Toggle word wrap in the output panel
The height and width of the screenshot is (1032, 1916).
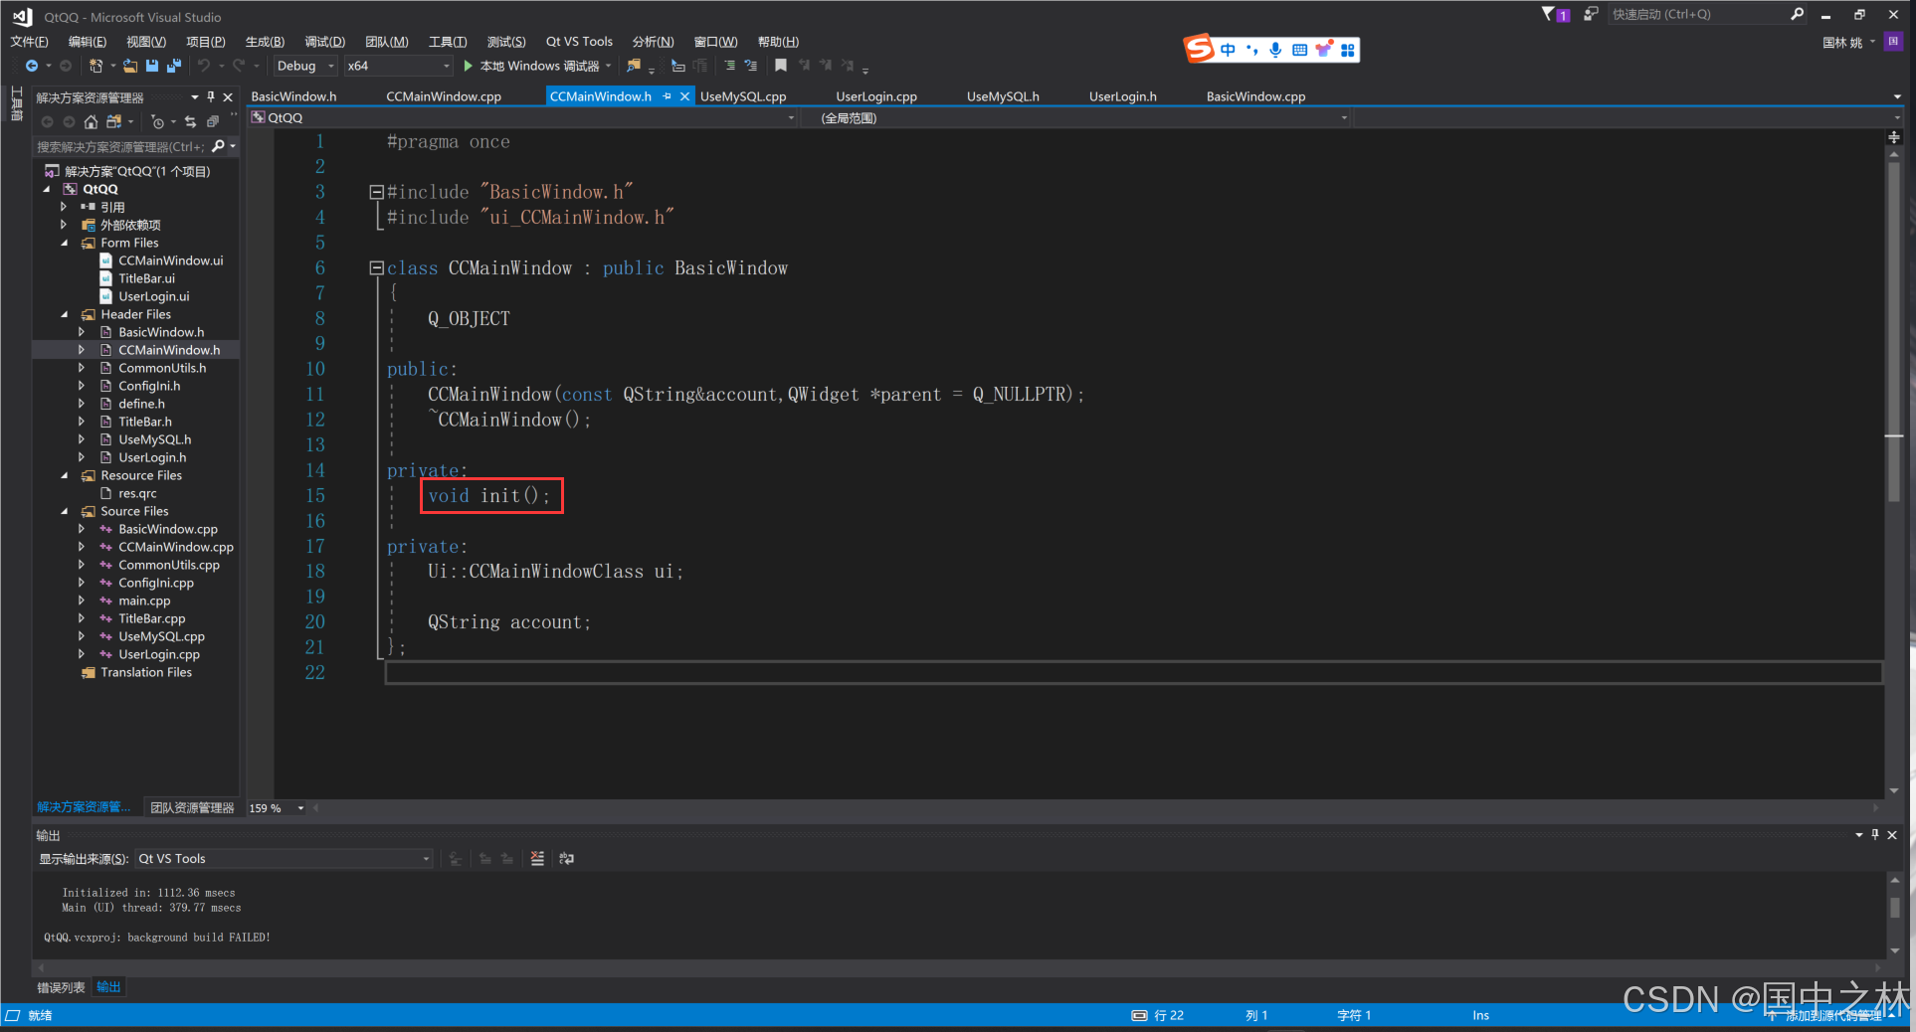[x=567, y=858]
